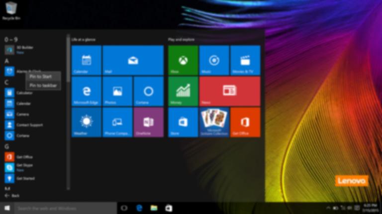Launch the Microsoft Solitaire Collection tile
This screenshot has height=214, width=382.
[x=214, y=122]
